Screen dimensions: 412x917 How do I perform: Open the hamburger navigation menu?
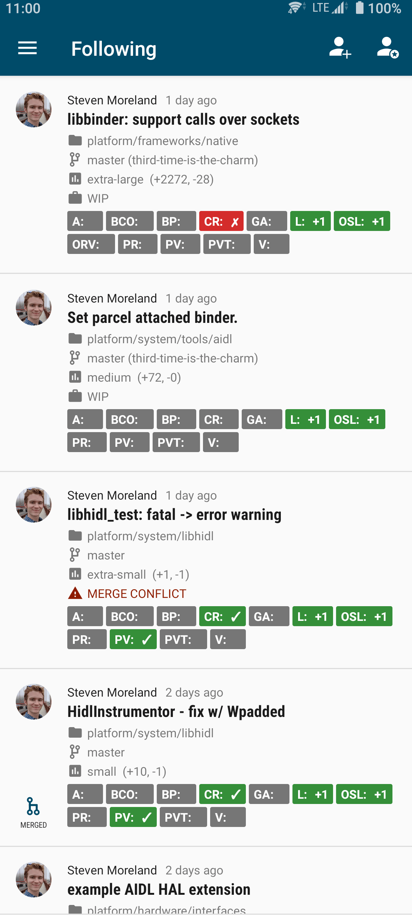(x=27, y=49)
